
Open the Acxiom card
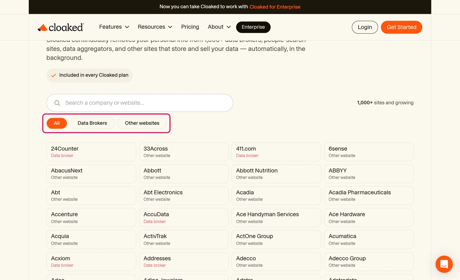click(x=91, y=261)
